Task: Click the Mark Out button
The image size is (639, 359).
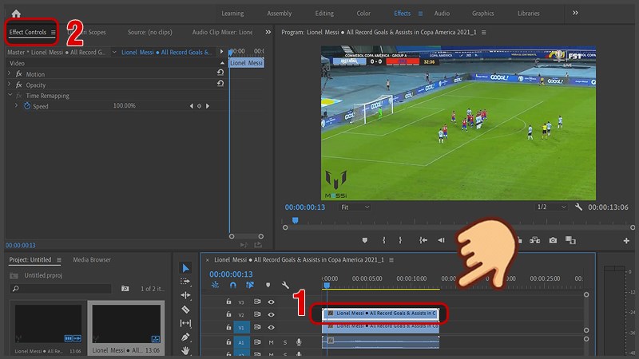Action: coord(400,240)
